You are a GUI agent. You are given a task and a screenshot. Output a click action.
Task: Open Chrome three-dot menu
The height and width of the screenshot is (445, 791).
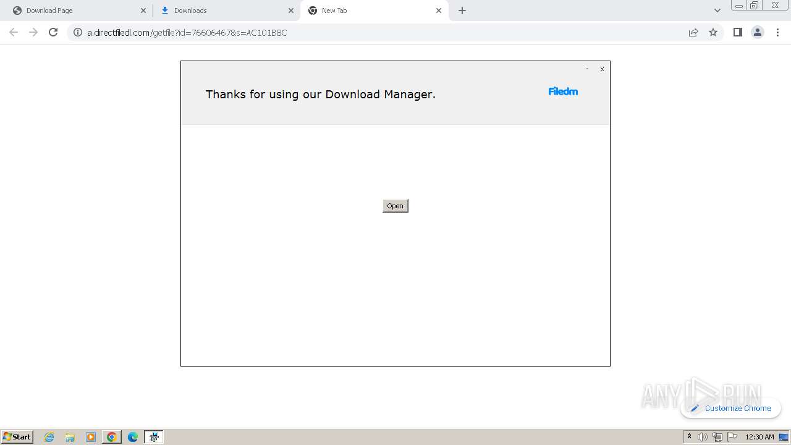[x=777, y=33]
